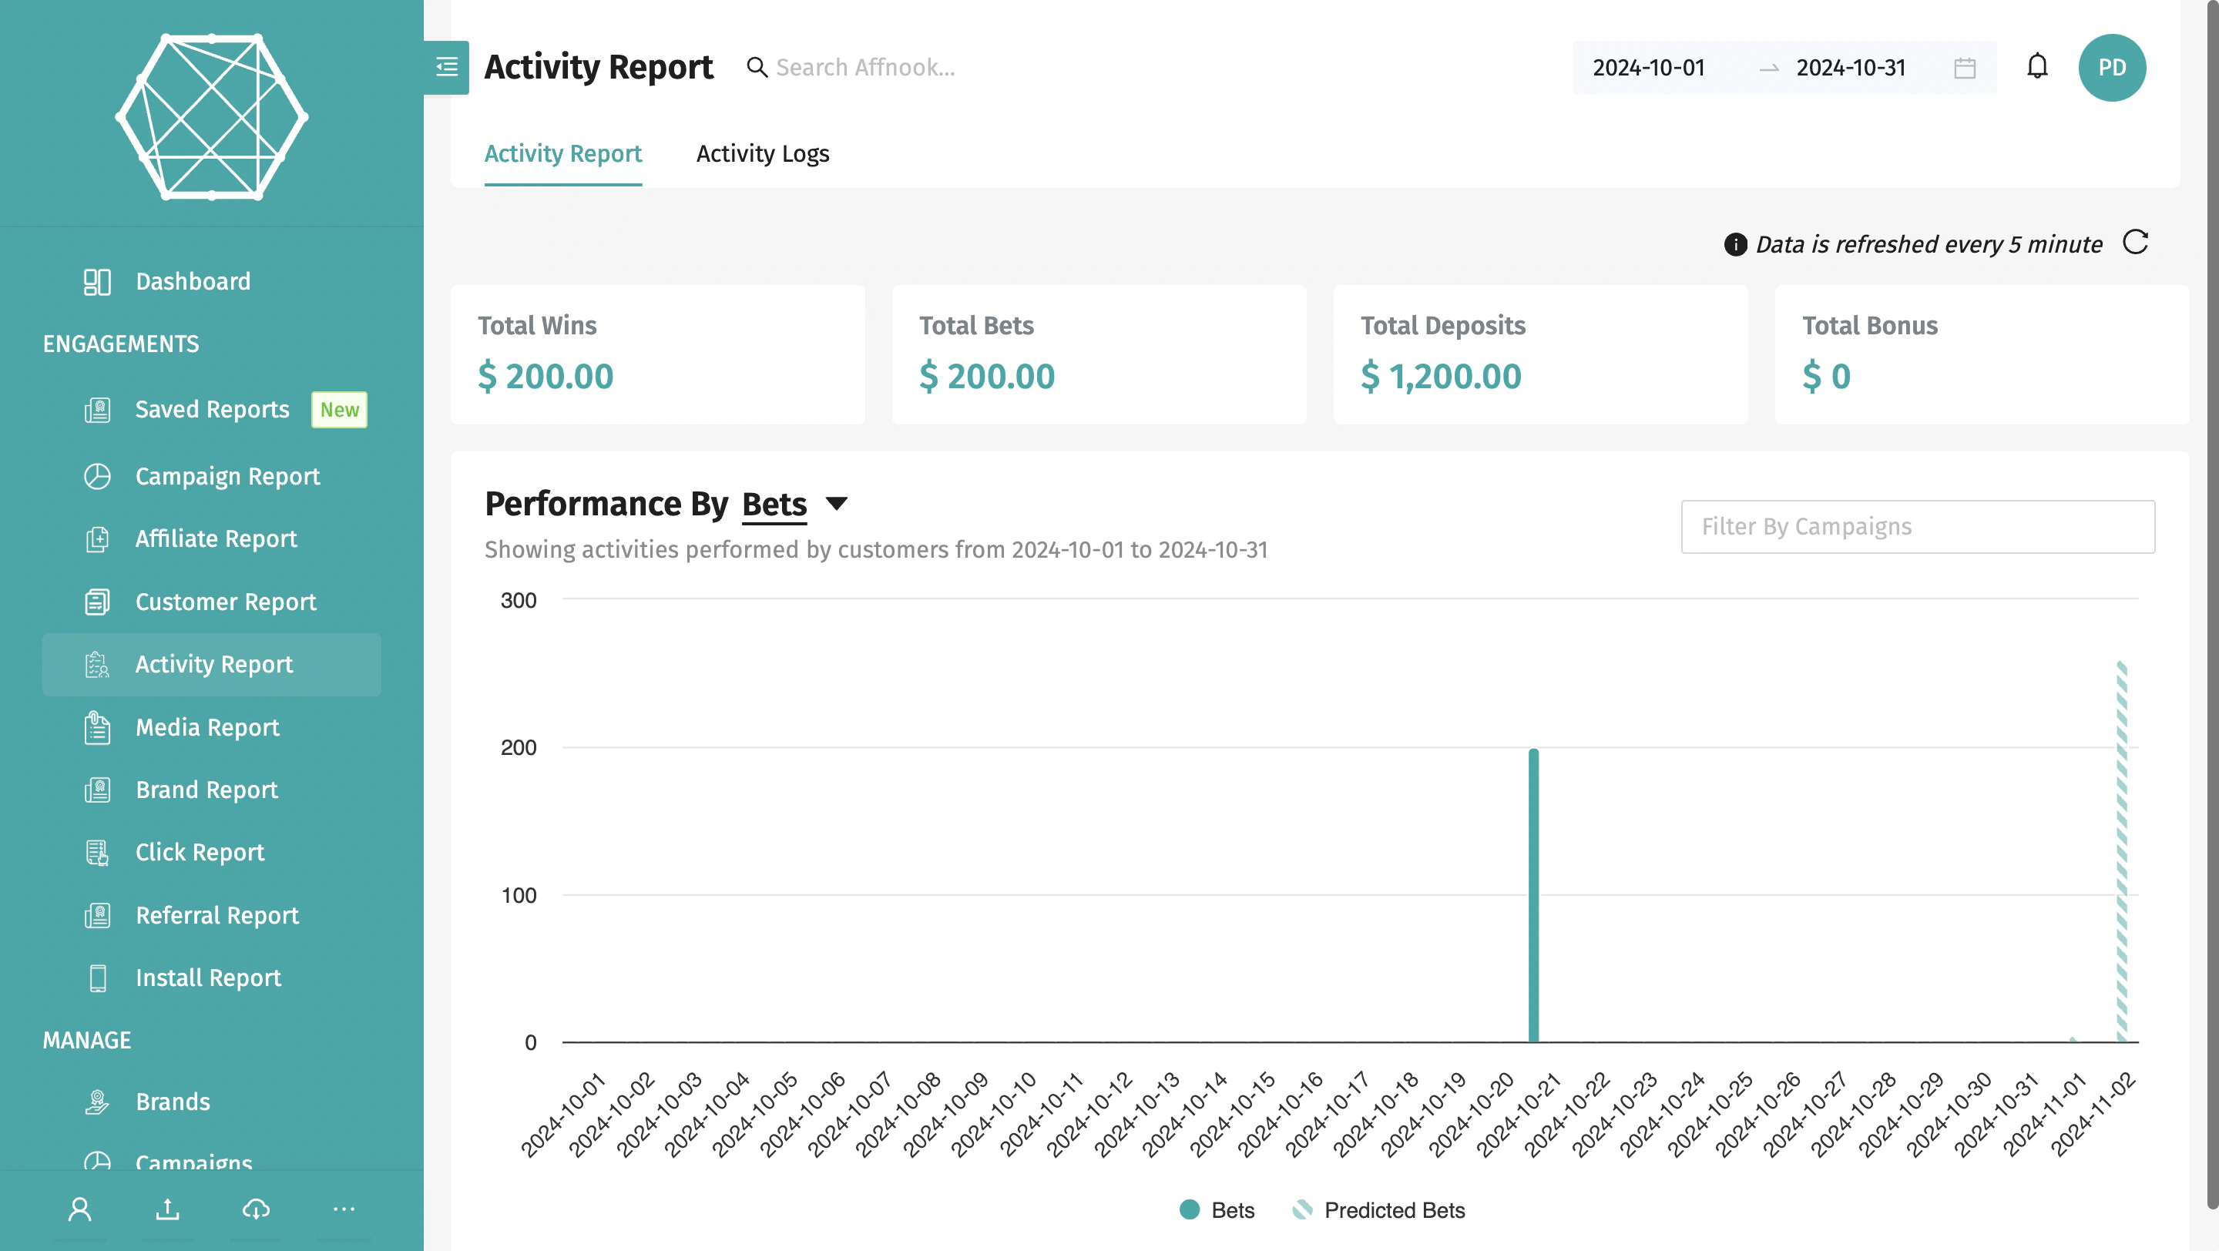Open the Brand Report page

click(206, 790)
